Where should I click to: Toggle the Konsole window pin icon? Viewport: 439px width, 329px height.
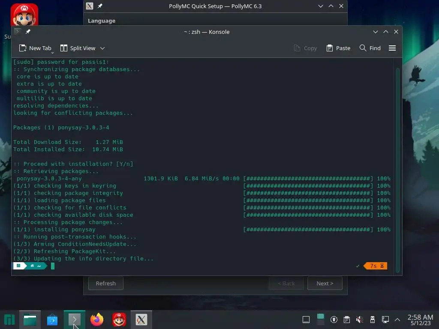tap(28, 32)
